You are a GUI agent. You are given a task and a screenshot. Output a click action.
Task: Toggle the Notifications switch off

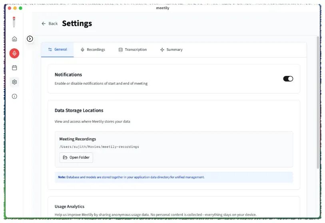(288, 79)
